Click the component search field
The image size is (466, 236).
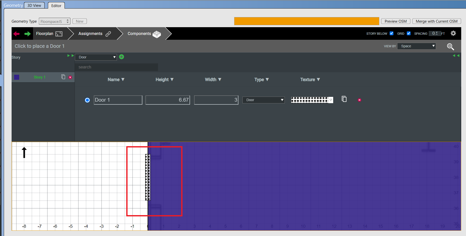coord(116,67)
